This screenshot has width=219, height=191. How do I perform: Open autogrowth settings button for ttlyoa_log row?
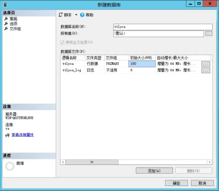(x=206, y=70)
